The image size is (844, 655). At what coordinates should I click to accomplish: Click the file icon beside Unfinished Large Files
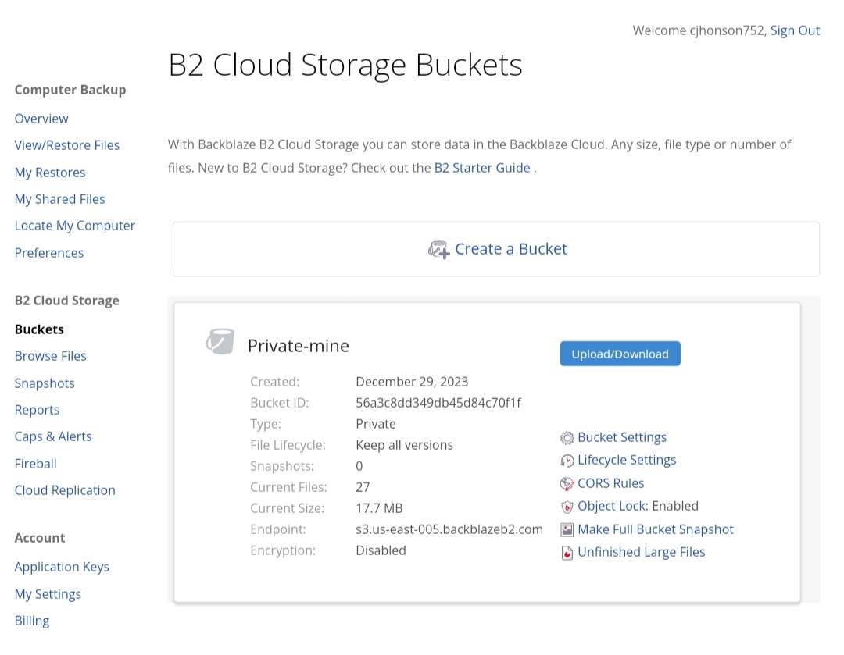click(567, 553)
